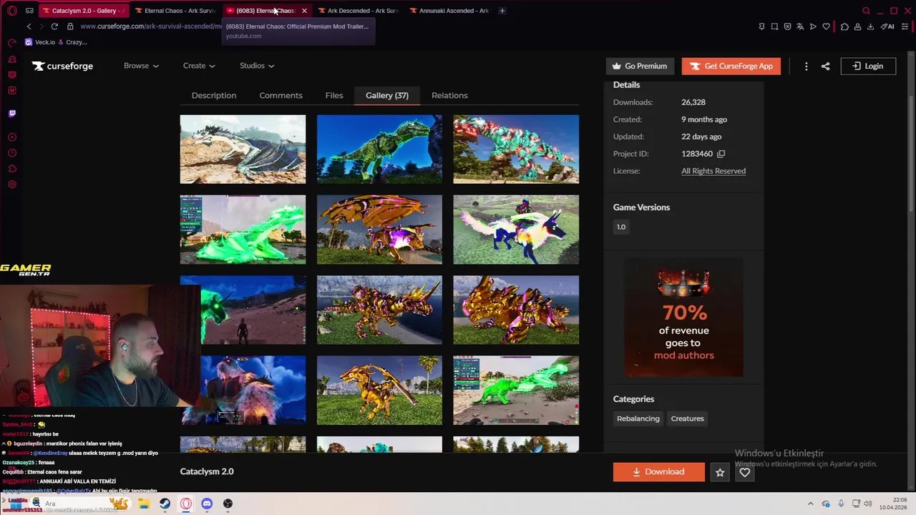
Task: Copy the Project ID with copy icon
Action: (x=721, y=154)
